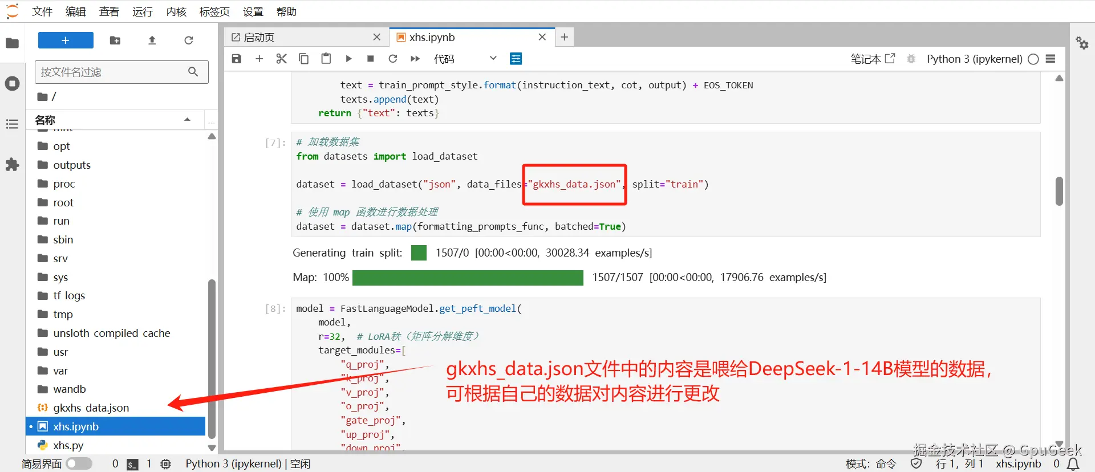
Task: Run the selected cell
Action: pyautogui.click(x=348, y=59)
